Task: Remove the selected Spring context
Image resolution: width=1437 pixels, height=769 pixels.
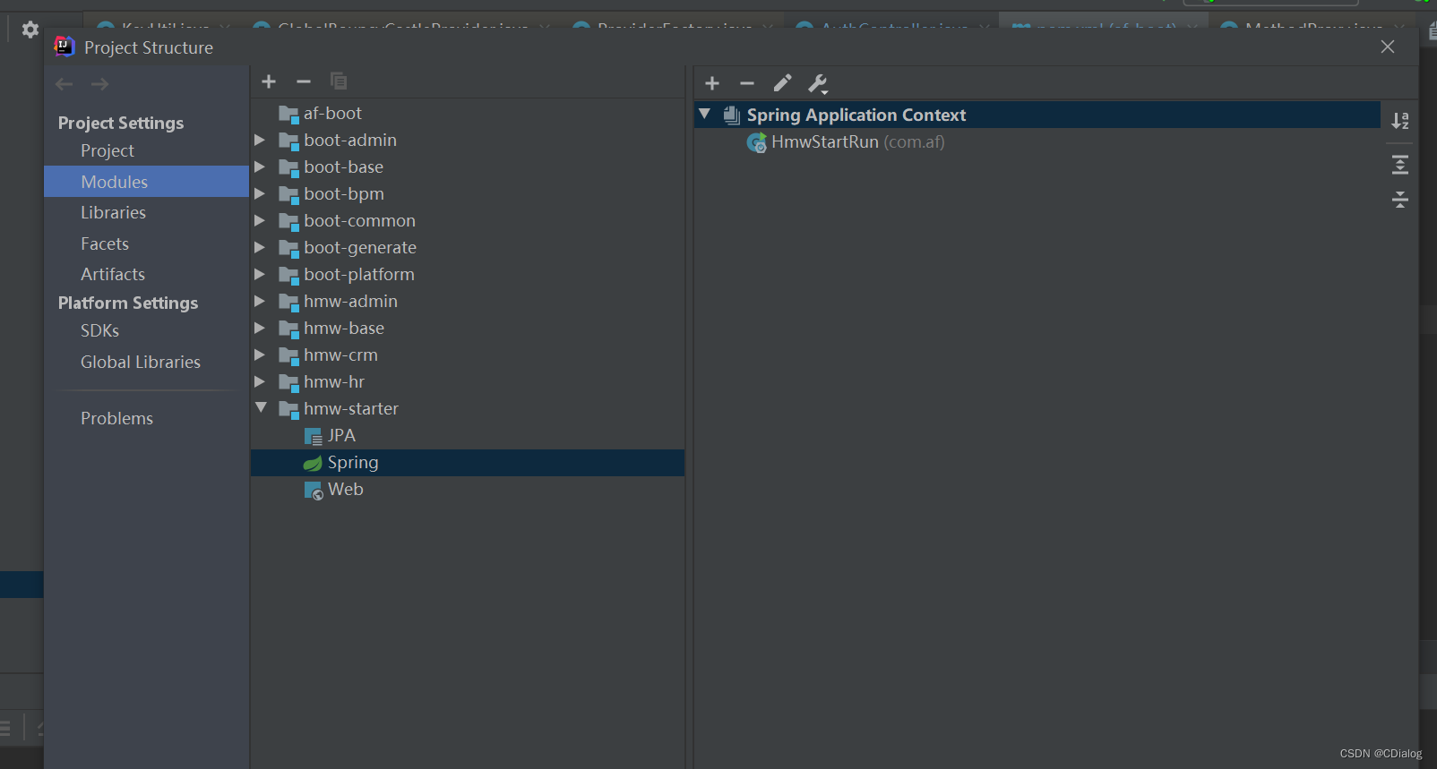Action: click(x=747, y=83)
